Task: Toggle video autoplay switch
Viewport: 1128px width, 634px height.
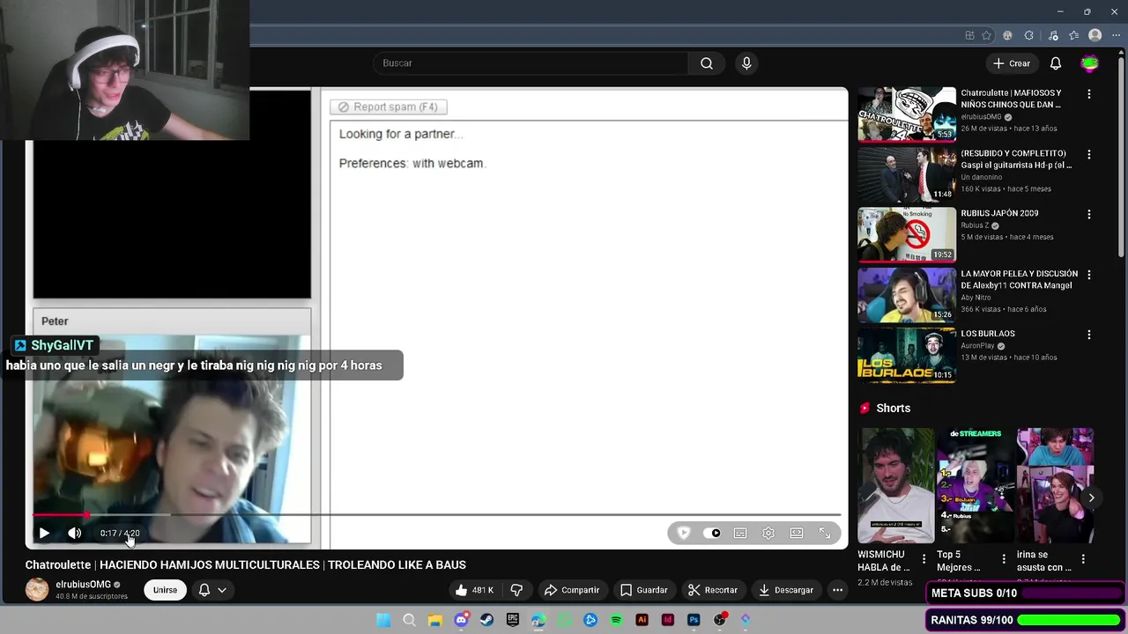Action: (712, 533)
